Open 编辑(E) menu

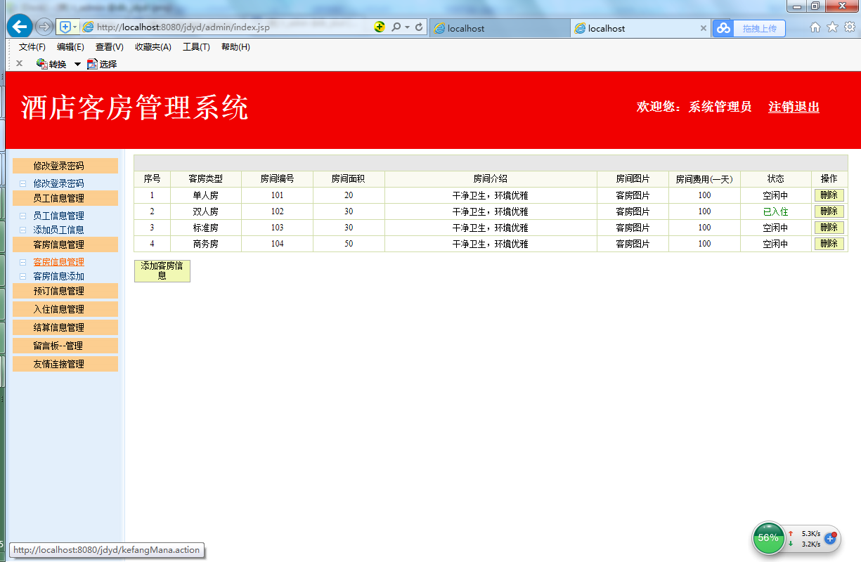[70, 47]
